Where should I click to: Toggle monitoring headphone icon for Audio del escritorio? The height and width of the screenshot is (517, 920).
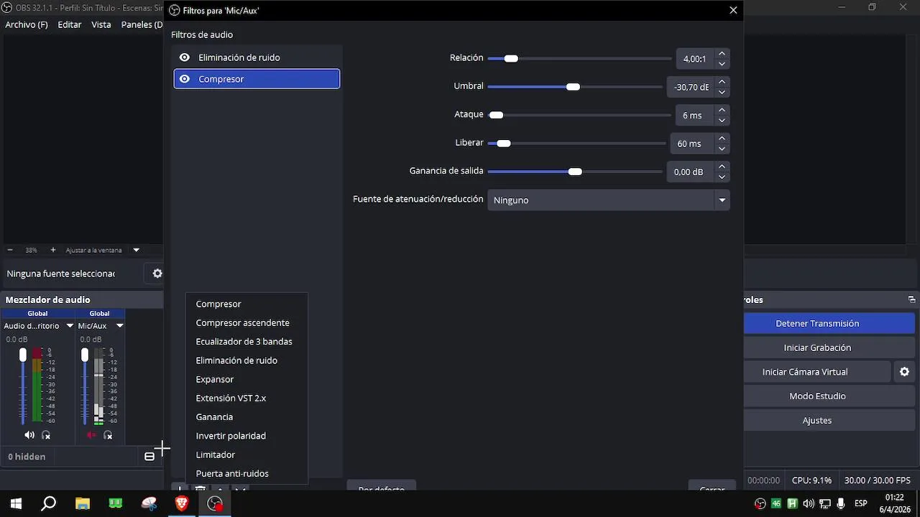click(46, 435)
